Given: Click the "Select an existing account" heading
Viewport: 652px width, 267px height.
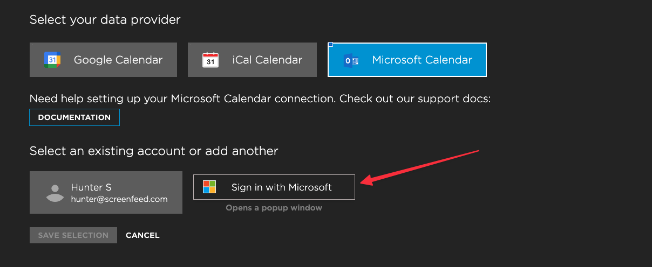Looking at the screenshot, I should 154,151.
